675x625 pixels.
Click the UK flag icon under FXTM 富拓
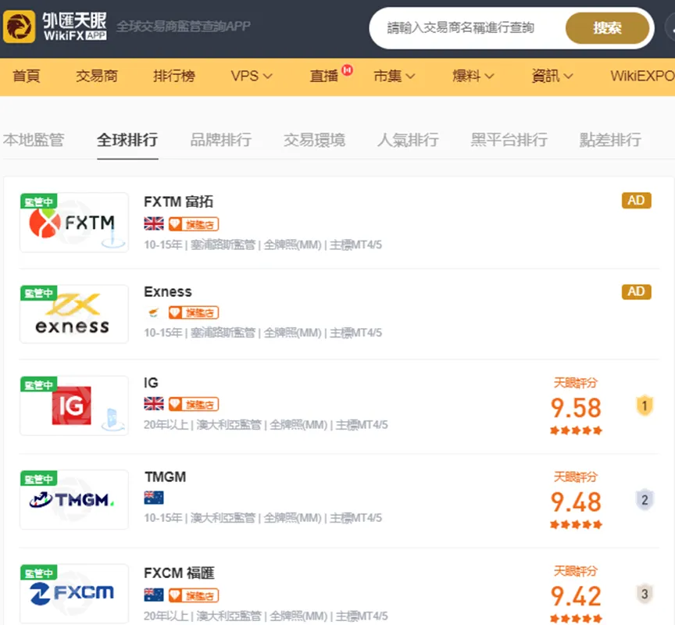tap(154, 224)
